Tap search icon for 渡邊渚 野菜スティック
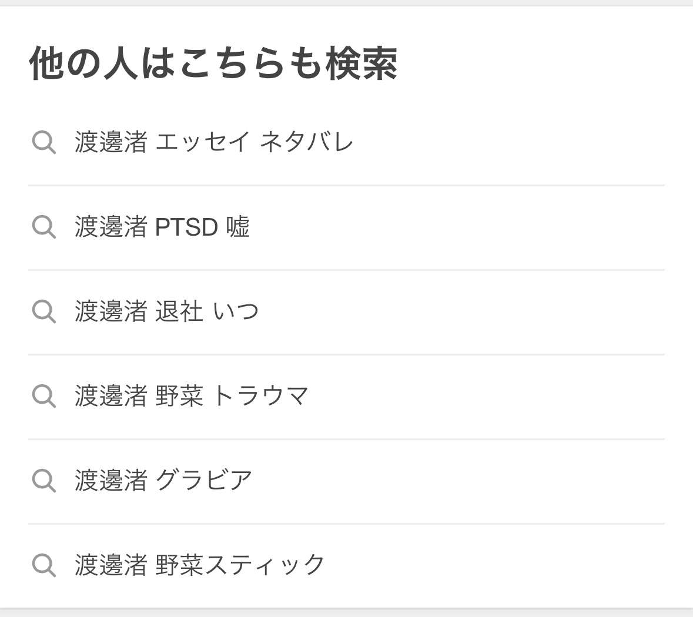The image size is (693, 617). [x=43, y=565]
